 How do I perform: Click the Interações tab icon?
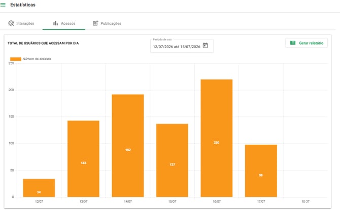(11, 23)
